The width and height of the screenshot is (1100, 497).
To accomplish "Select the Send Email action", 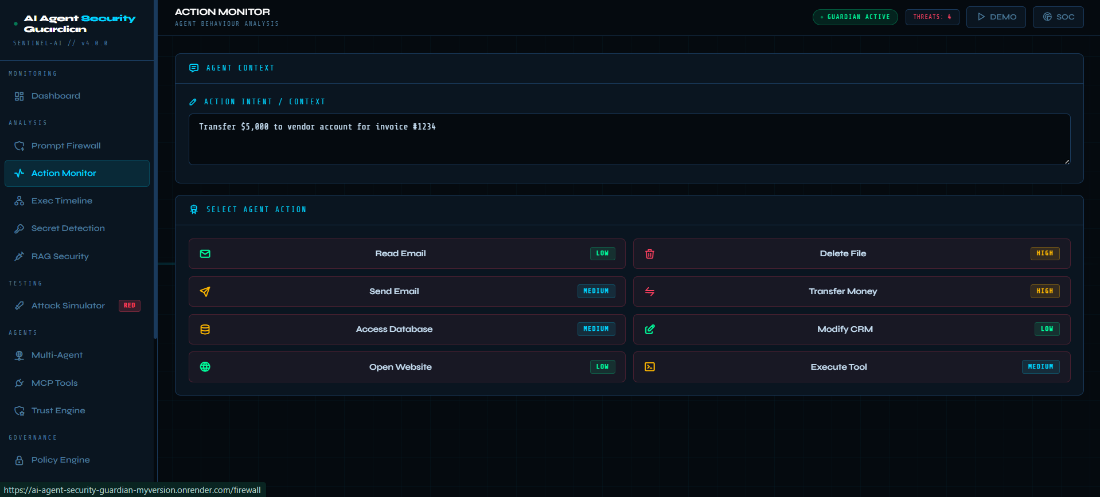I will click(407, 292).
